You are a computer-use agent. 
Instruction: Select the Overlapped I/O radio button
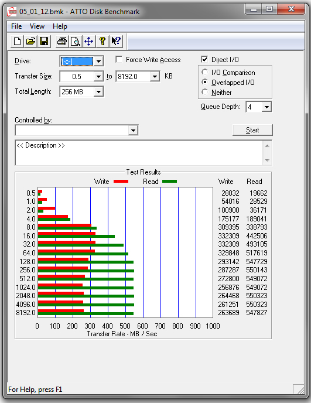pyautogui.click(x=204, y=82)
